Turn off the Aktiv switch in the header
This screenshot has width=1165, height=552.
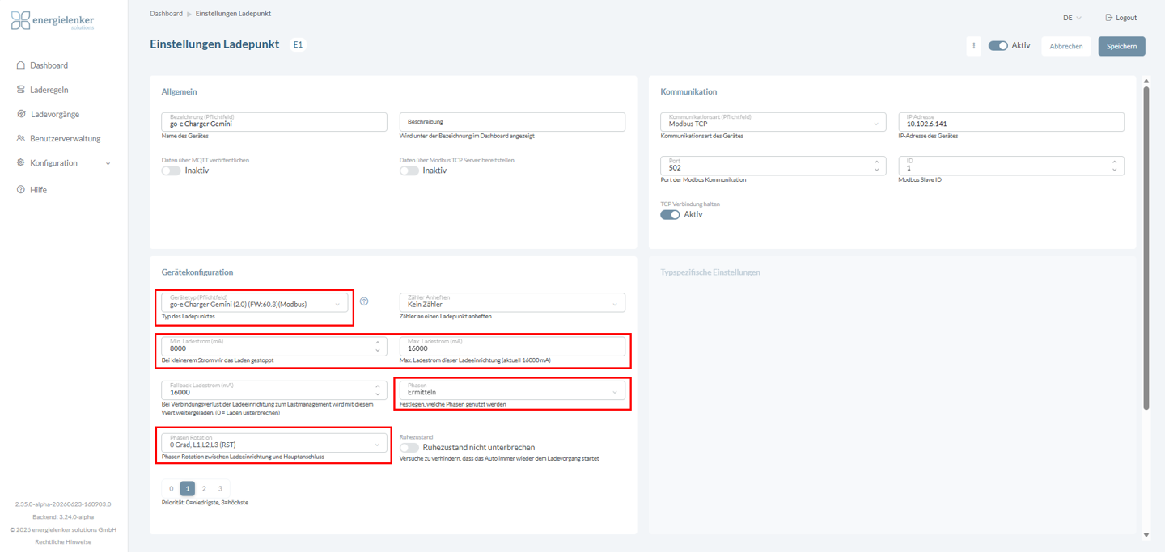click(998, 46)
